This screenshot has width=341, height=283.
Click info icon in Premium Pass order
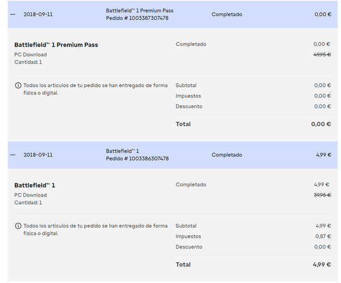tap(18, 85)
